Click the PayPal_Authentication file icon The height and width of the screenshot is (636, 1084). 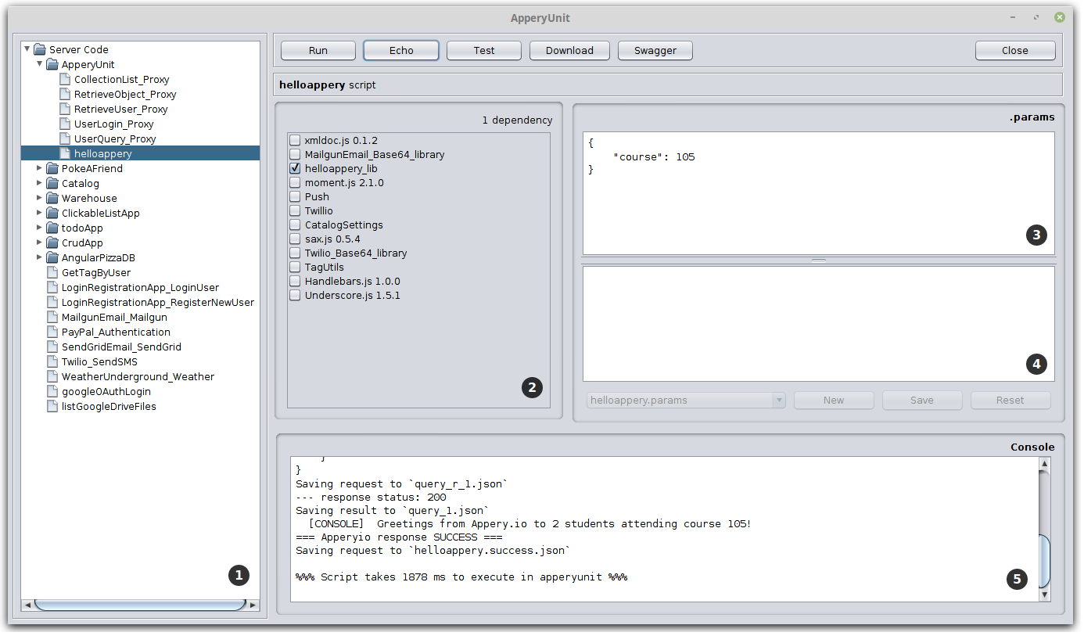(x=53, y=332)
